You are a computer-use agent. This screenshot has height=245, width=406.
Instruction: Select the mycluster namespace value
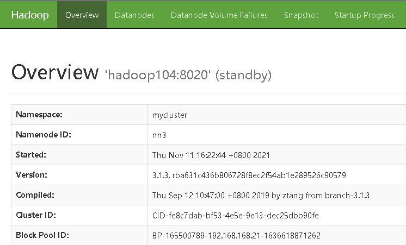point(170,115)
